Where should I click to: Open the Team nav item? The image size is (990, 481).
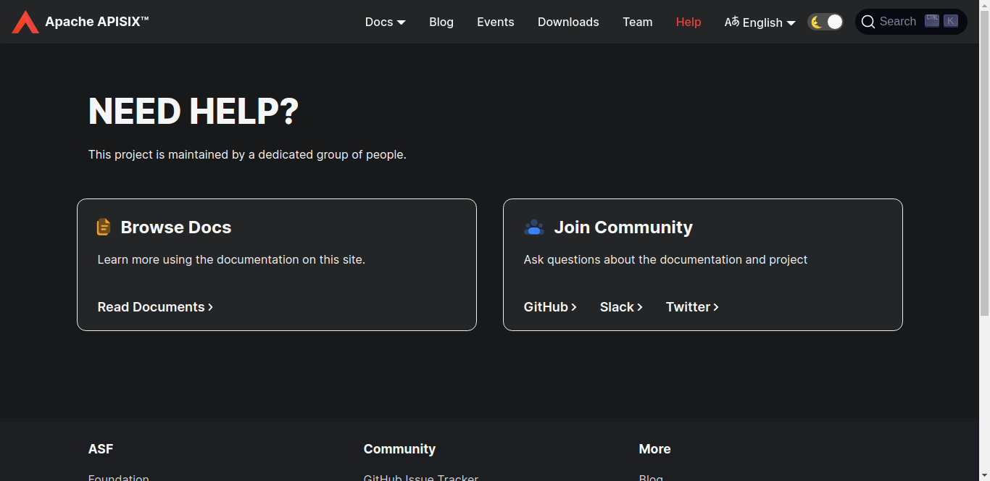pos(638,22)
